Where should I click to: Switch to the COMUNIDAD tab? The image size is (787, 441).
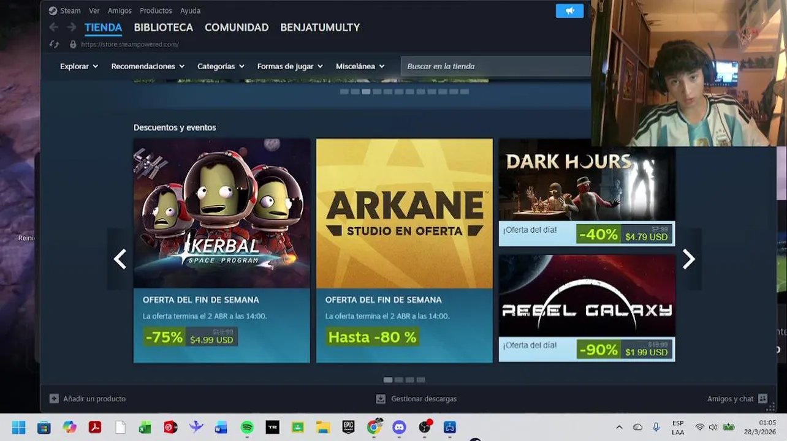pyautogui.click(x=237, y=28)
